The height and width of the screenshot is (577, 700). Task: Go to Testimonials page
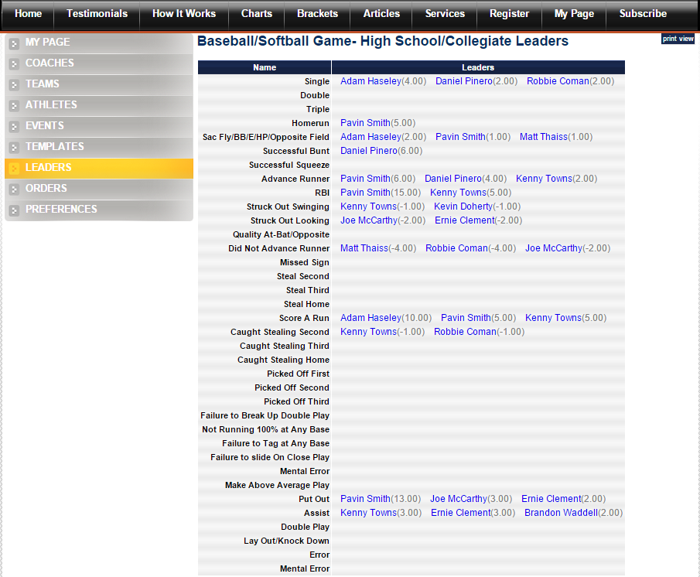[97, 14]
